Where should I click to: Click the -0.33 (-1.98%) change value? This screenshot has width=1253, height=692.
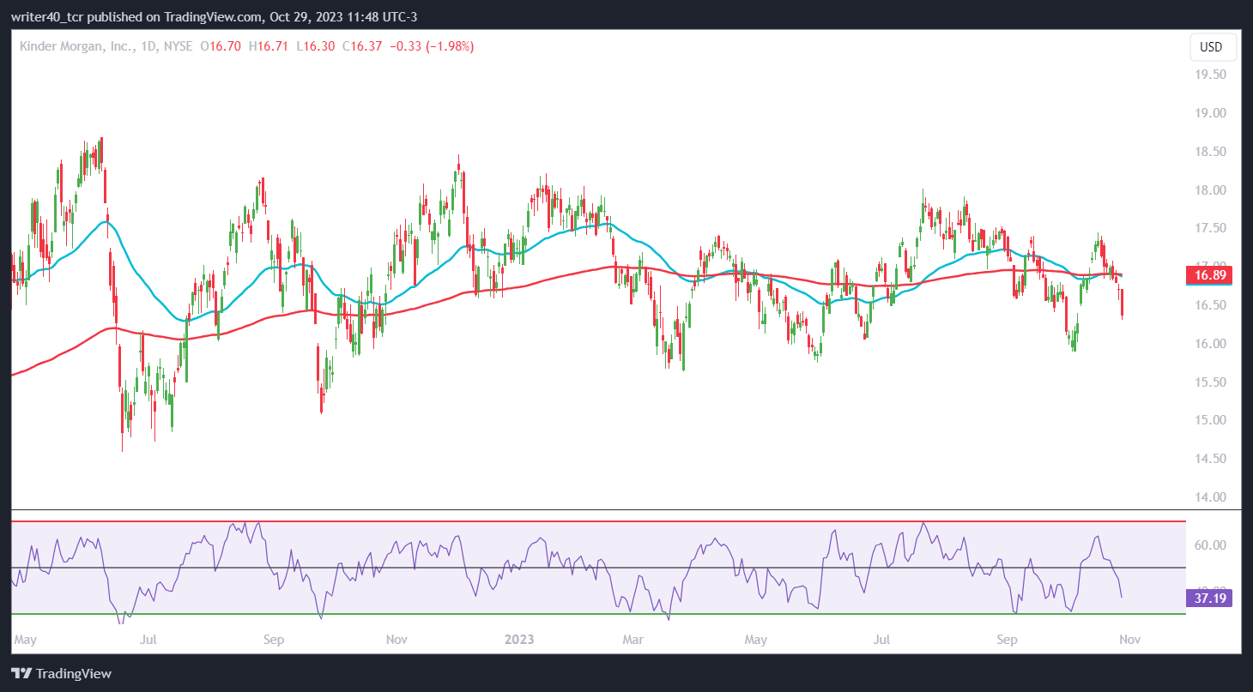click(x=432, y=46)
